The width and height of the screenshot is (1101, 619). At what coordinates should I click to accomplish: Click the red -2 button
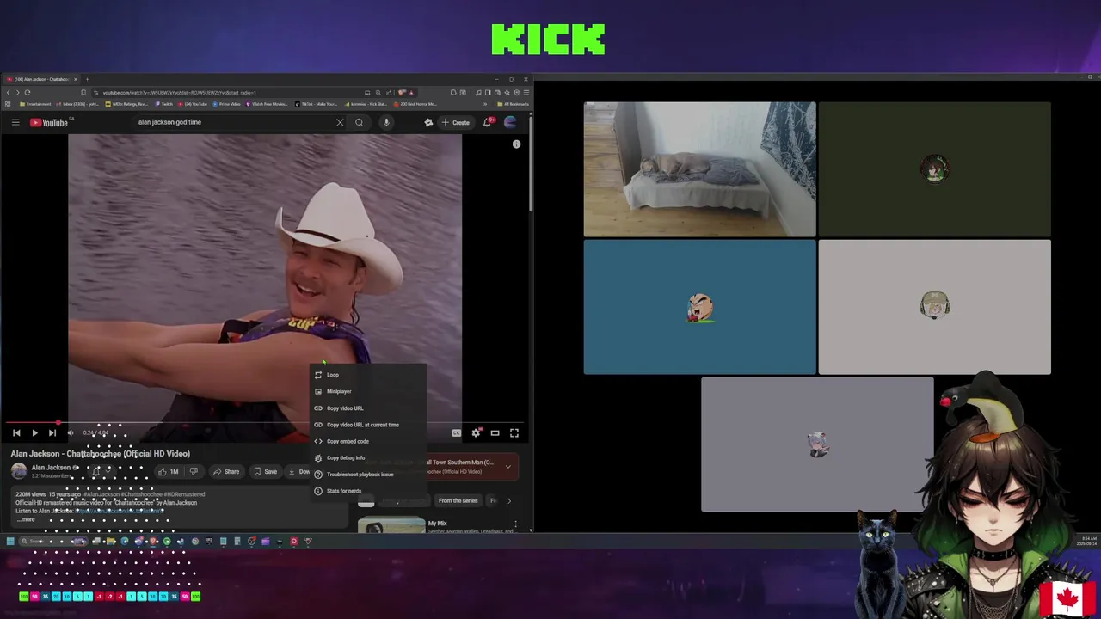tap(109, 596)
